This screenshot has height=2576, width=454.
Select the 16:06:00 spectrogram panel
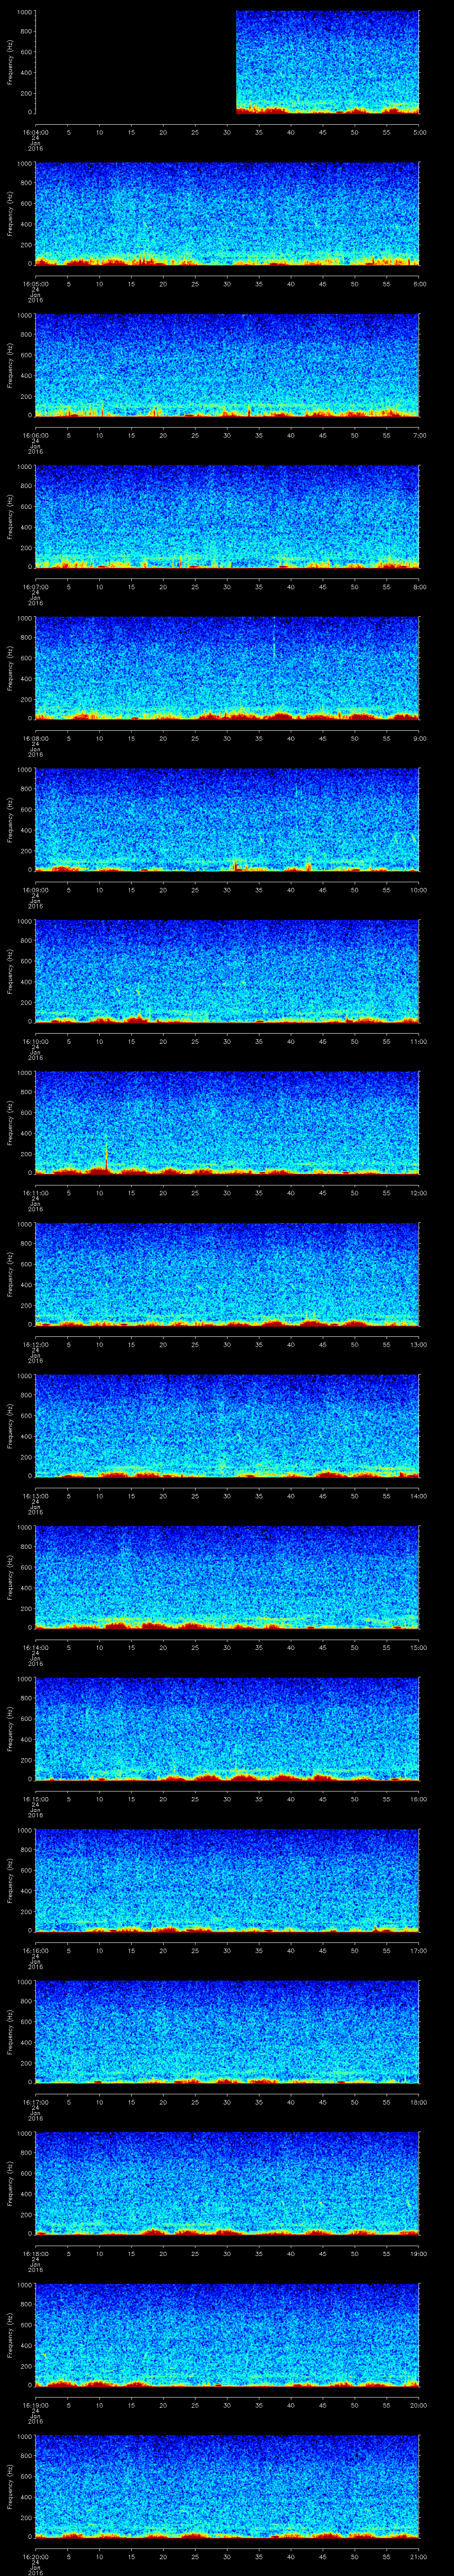pyautogui.click(x=227, y=365)
